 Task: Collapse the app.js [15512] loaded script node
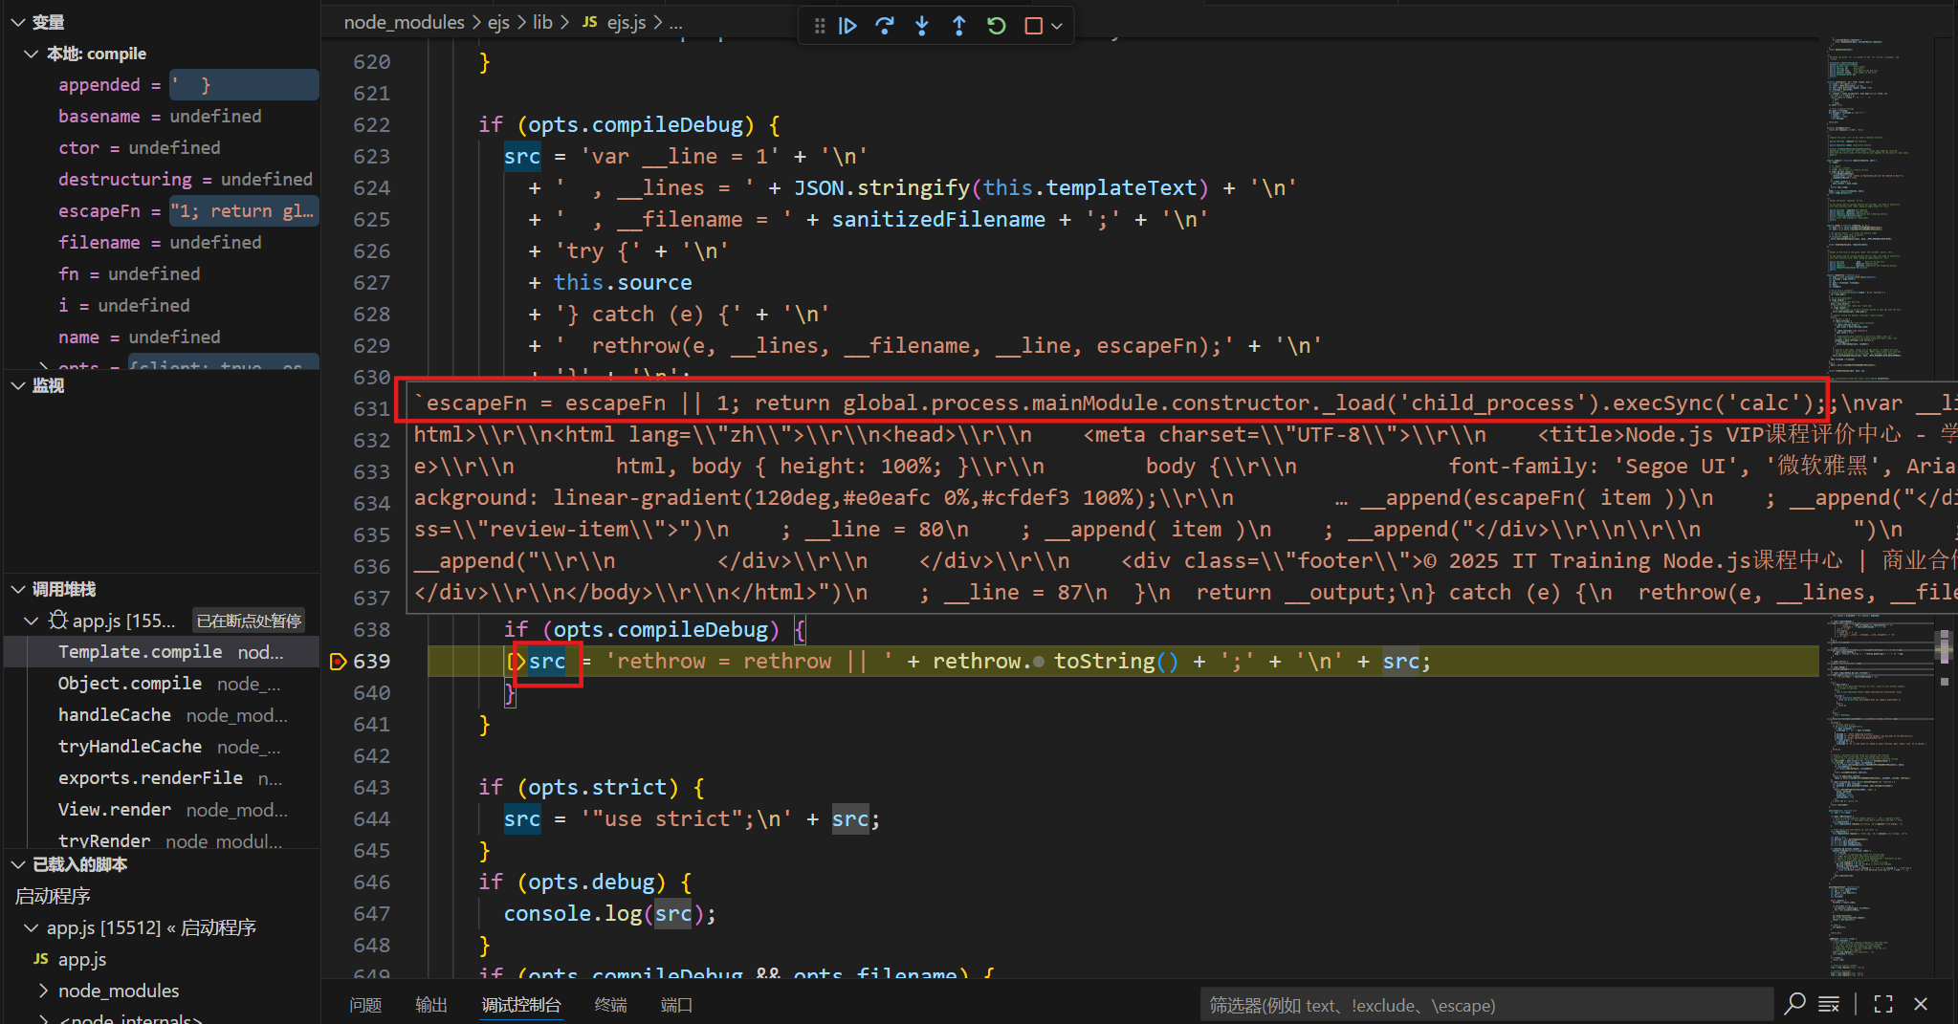point(32,927)
